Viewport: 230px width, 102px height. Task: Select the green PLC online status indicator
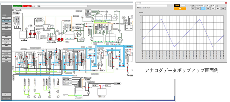pyautogui.click(x=17, y=6)
